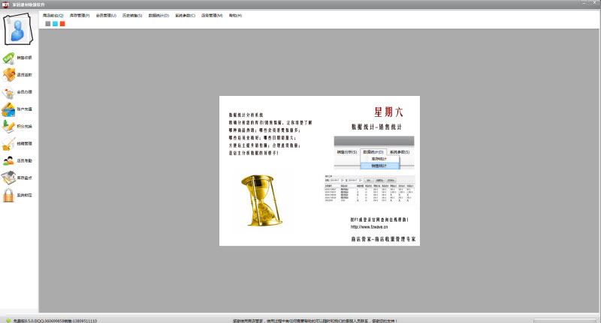Open the 商店前台(Q) menu
Screen dimensions: 601x323
tap(53, 16)
